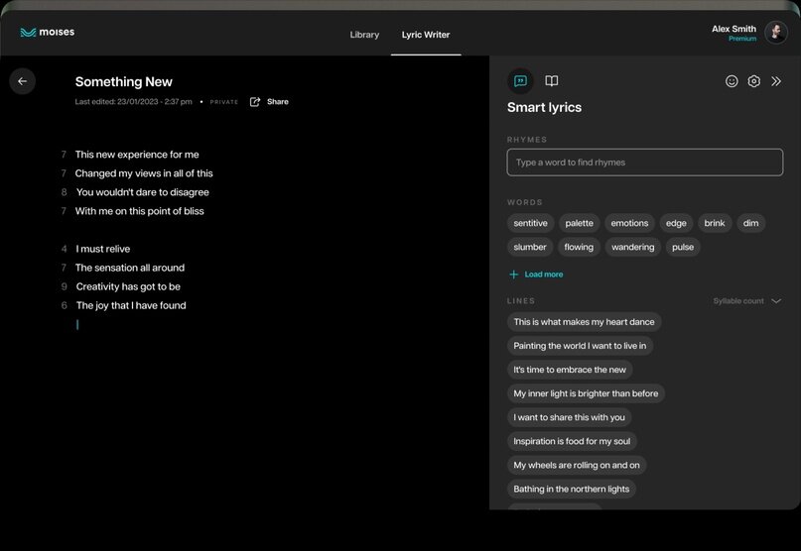Screen dimensions: 801x551
Task: Click the rhymes search input field
Action: pos(645,163)
